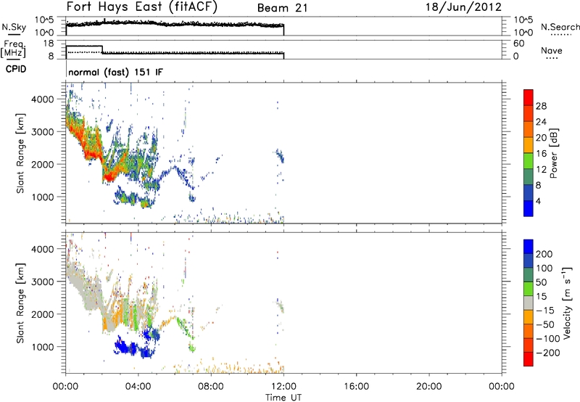
Task: Click '4000' tick on power panel
Action: click(x=43, y=99)
